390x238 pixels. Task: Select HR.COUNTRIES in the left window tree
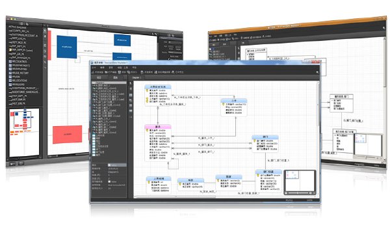click(18, 62)
